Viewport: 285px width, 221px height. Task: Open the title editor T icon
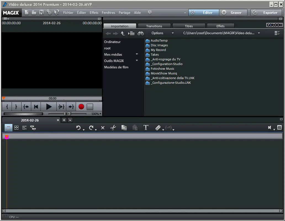pyautogui.click(x=146, y=128)
